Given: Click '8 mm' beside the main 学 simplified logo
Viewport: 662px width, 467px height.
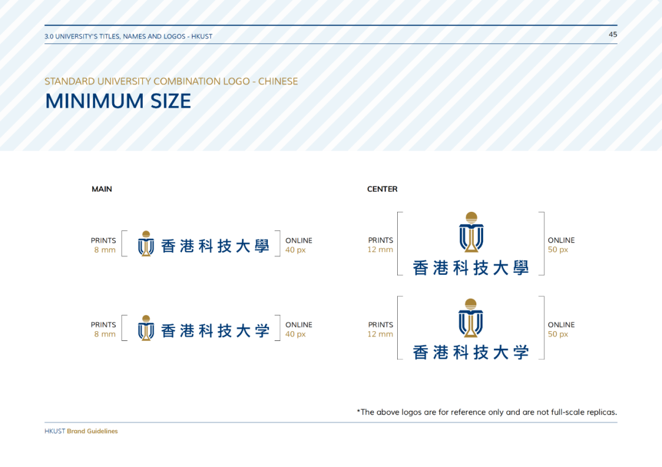Looking at the screenshot, I should [x=105, y=334].
